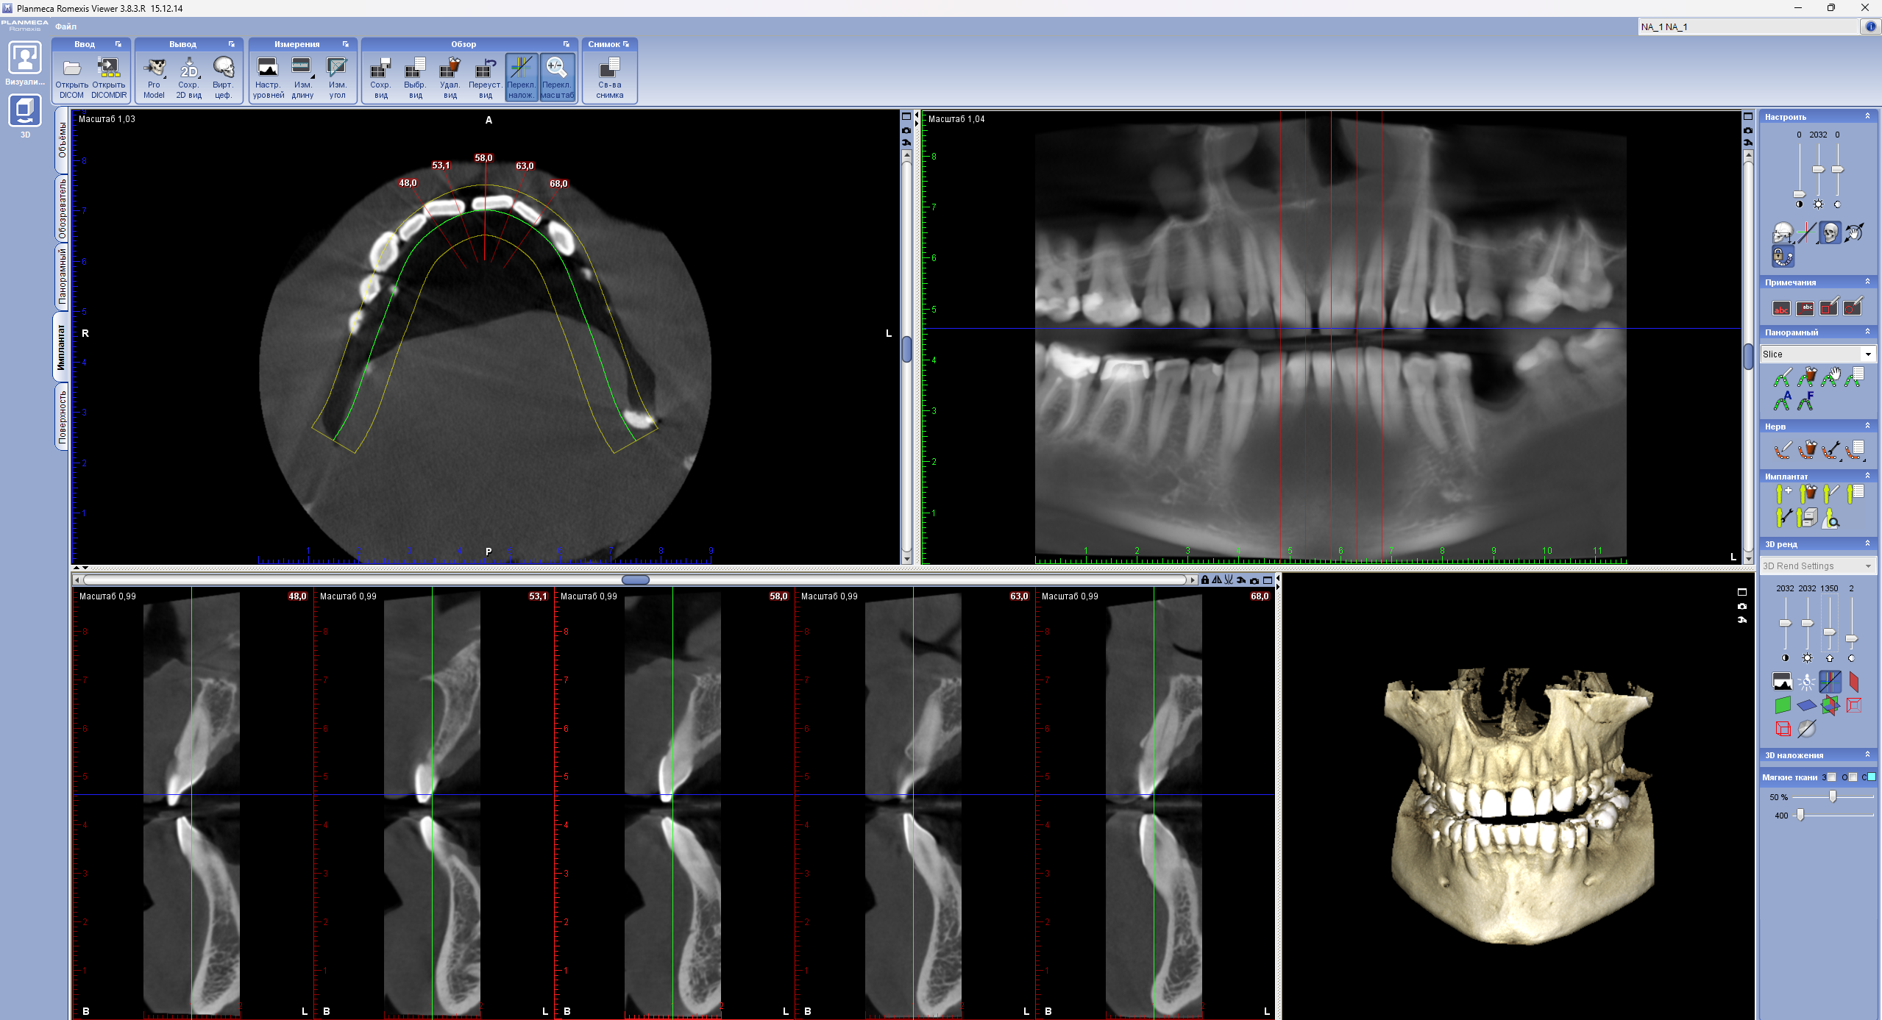
Task: Collapse the Имплантат panel on right
Action: (1867, 476)
